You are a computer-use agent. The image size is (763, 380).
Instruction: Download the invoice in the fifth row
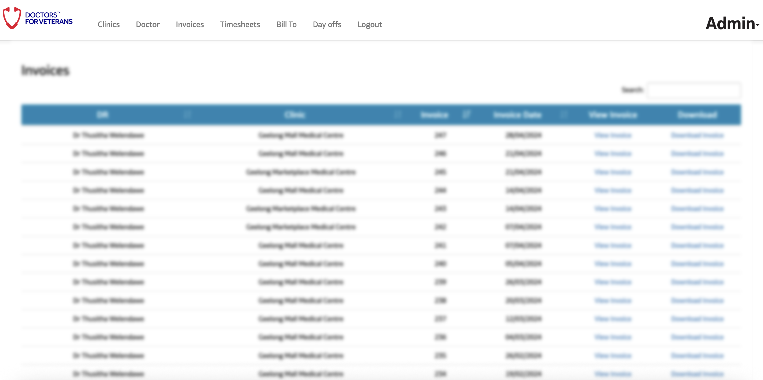pyautogui.click(x=697, y=209)
